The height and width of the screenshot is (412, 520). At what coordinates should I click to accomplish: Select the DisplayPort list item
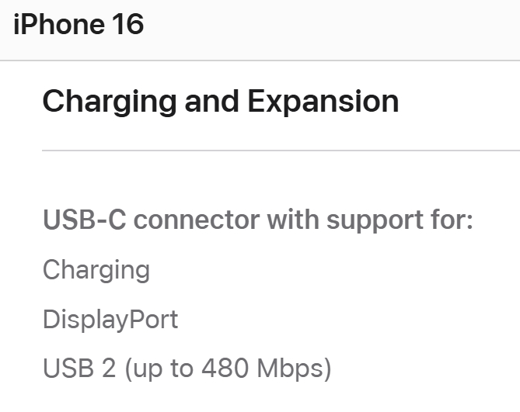coord(110,320)
